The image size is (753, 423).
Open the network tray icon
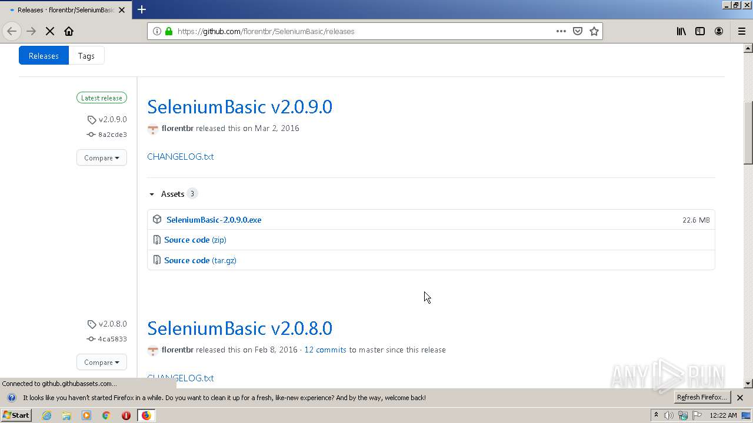point(683,415)
